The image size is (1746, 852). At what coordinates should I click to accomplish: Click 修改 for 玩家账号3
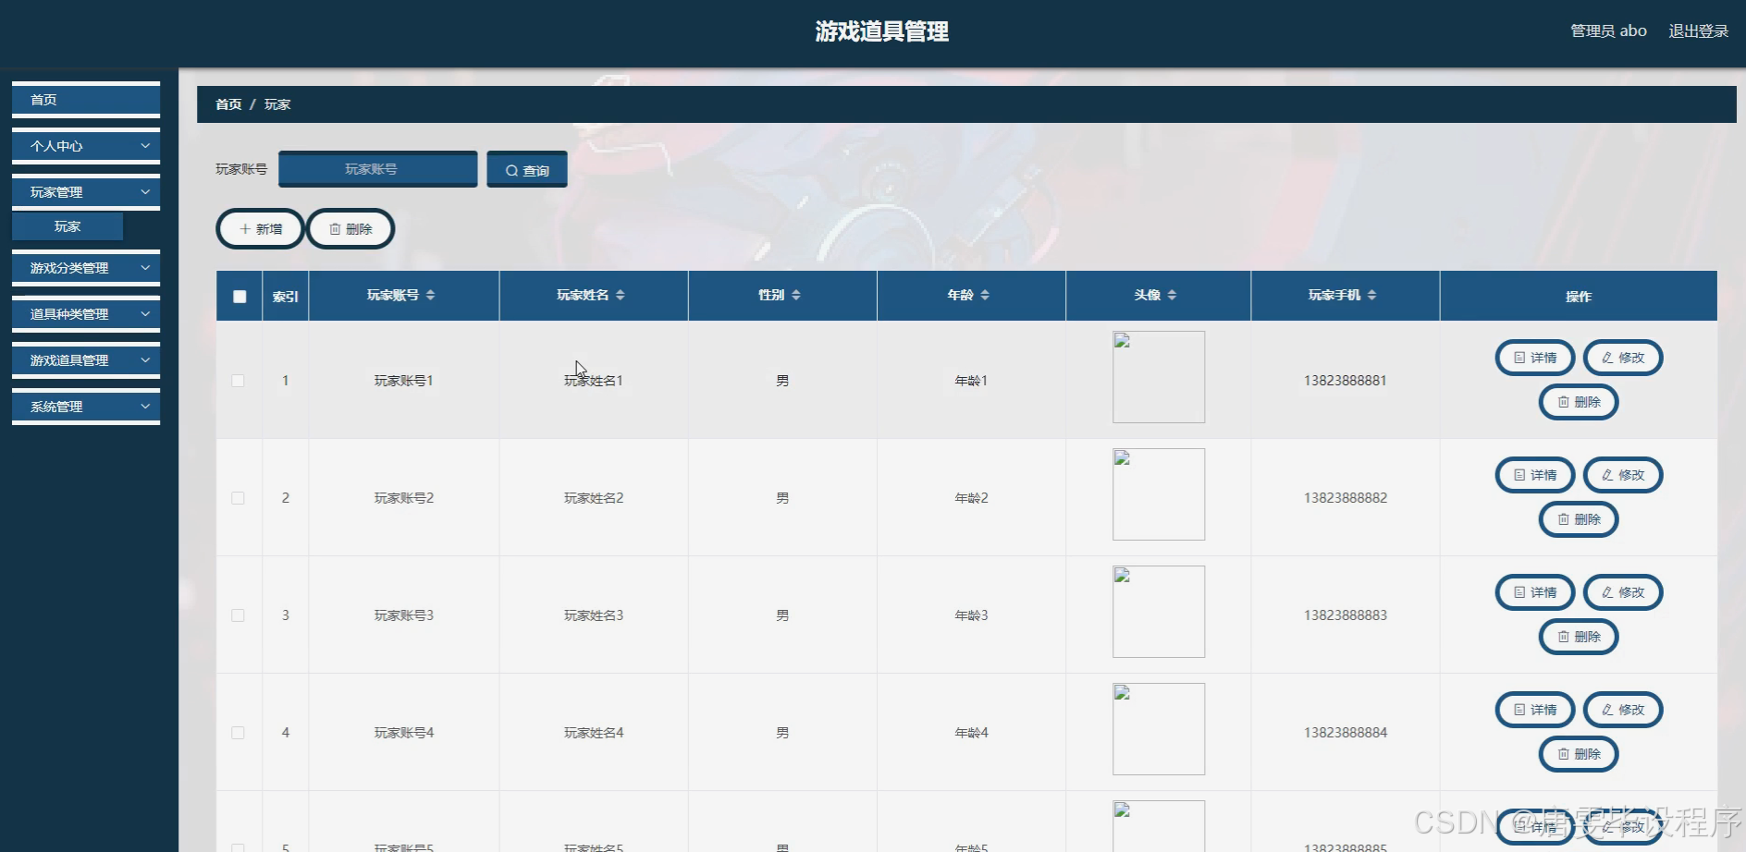click(x=1623, y=592)
